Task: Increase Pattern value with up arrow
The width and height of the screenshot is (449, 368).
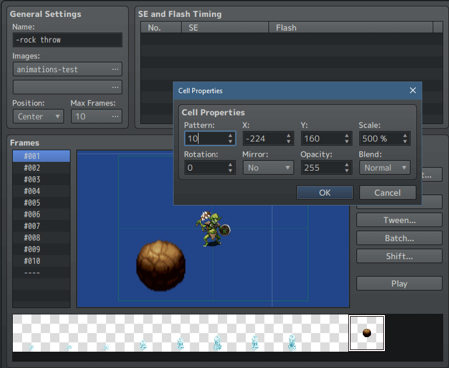Action: click(x=231, y=136)
